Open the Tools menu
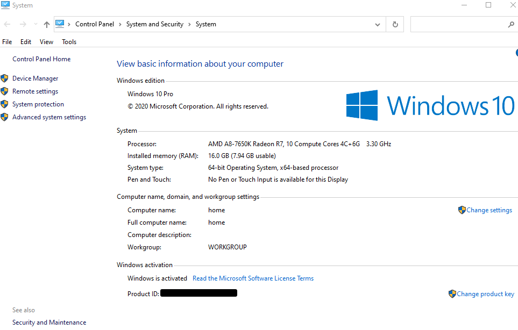 click(69, 42)
